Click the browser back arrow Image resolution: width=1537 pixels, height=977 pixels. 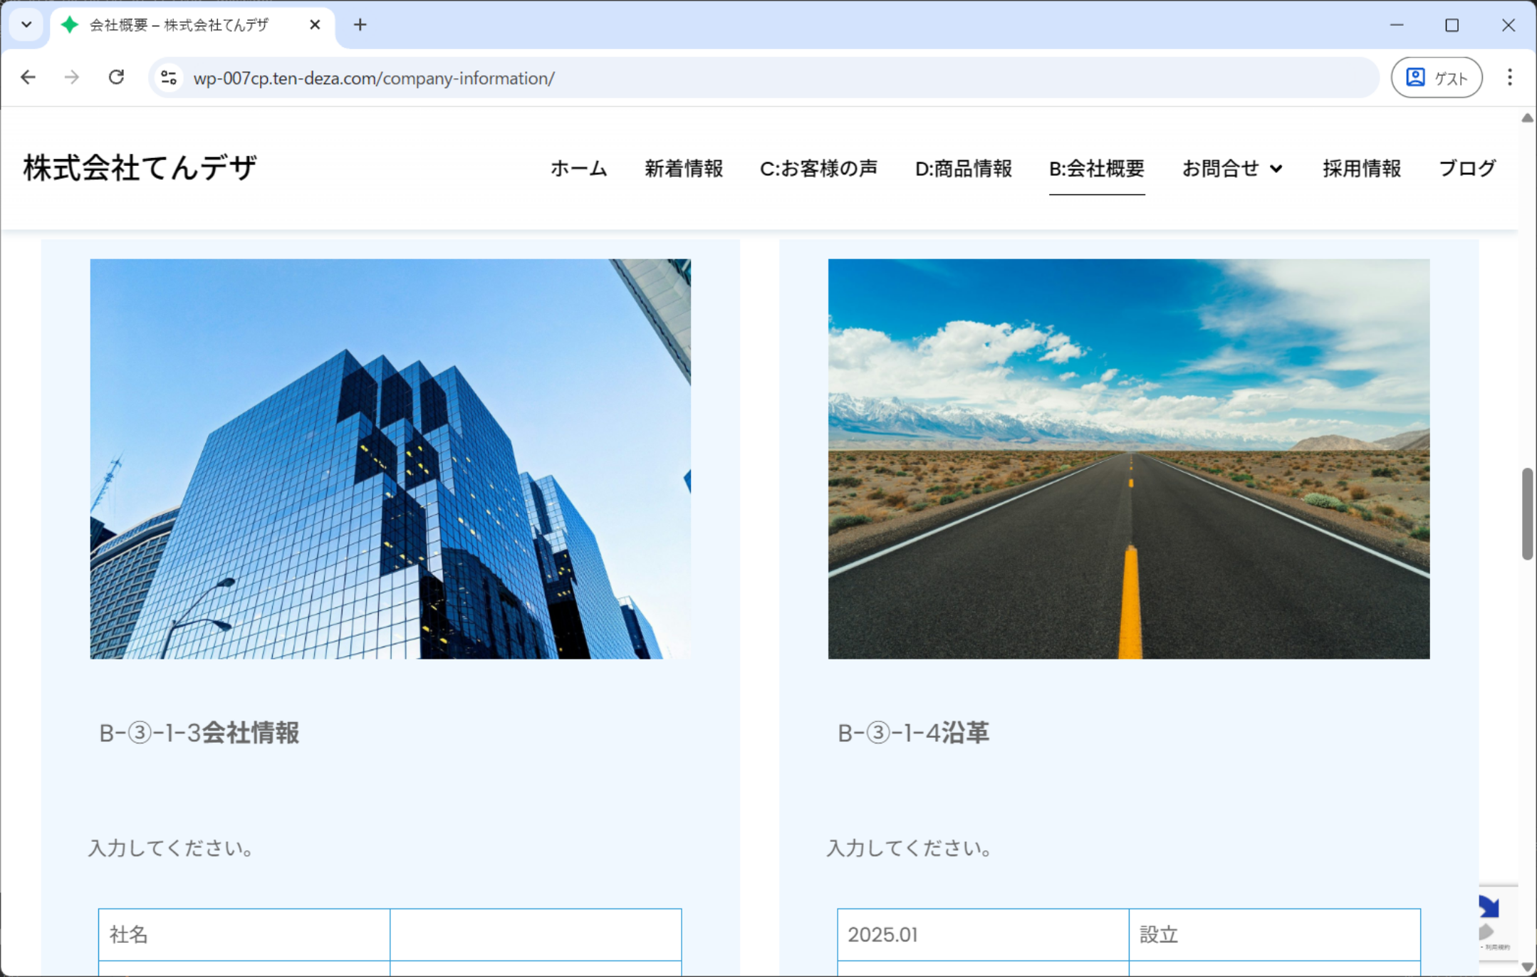click(x=28, y=77)
